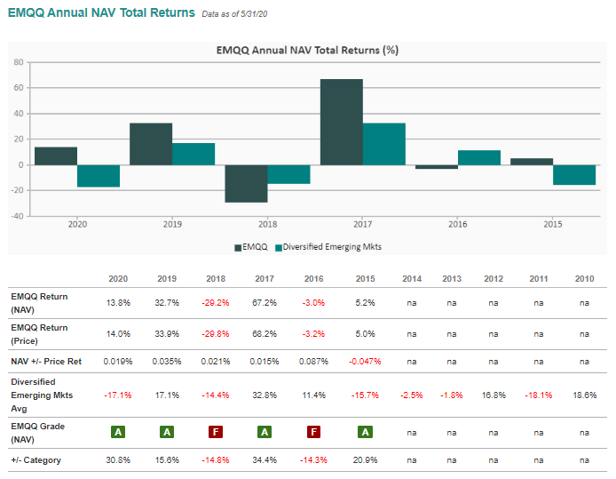Click the EMQQ Grade (NAV) row label

(37, 433)
